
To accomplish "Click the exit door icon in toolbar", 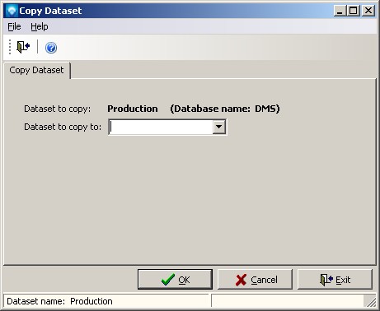I will coord(23,47).
